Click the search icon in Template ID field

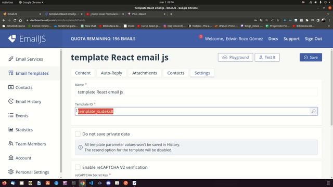pyautogui.click(x=313, y=111)
